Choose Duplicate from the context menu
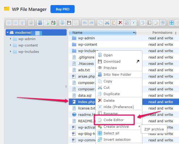 pos(119,94)
